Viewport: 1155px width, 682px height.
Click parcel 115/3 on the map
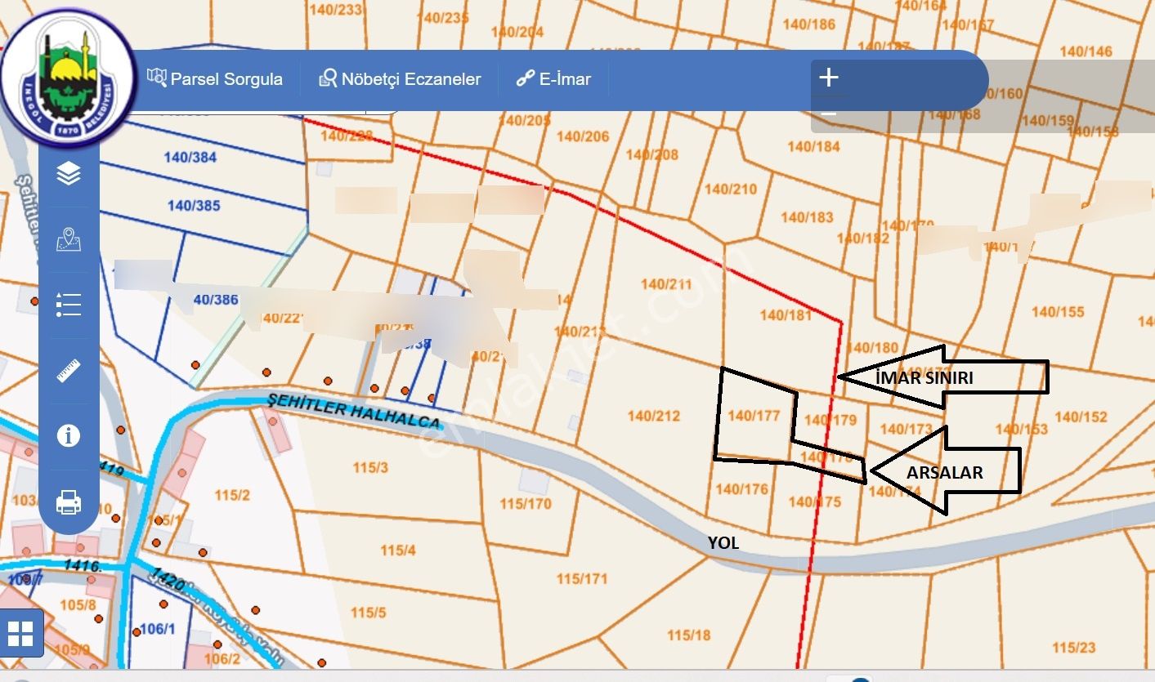pos(370,467)
